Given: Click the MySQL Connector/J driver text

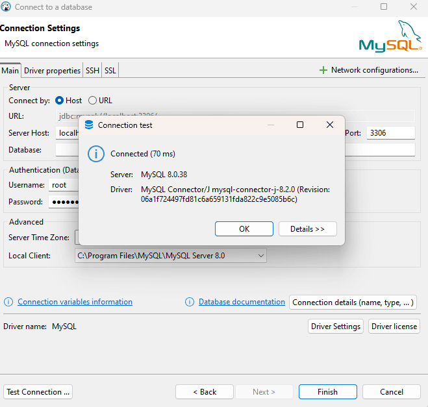Looking at the screenshot, I should point(235,194).
